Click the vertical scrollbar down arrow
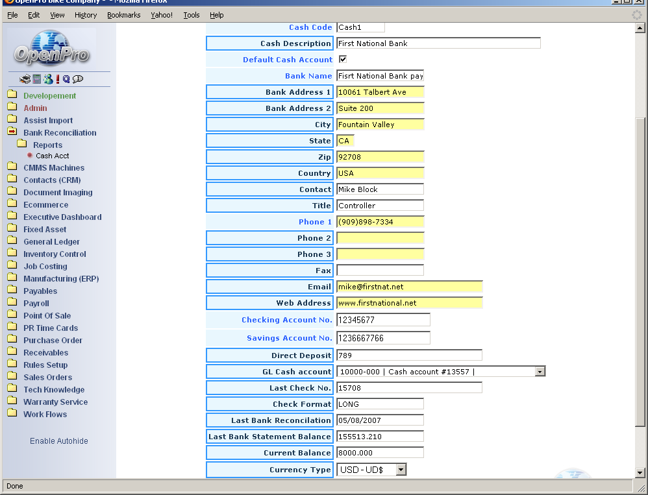648x495 pixels. [x=640, y=472]
